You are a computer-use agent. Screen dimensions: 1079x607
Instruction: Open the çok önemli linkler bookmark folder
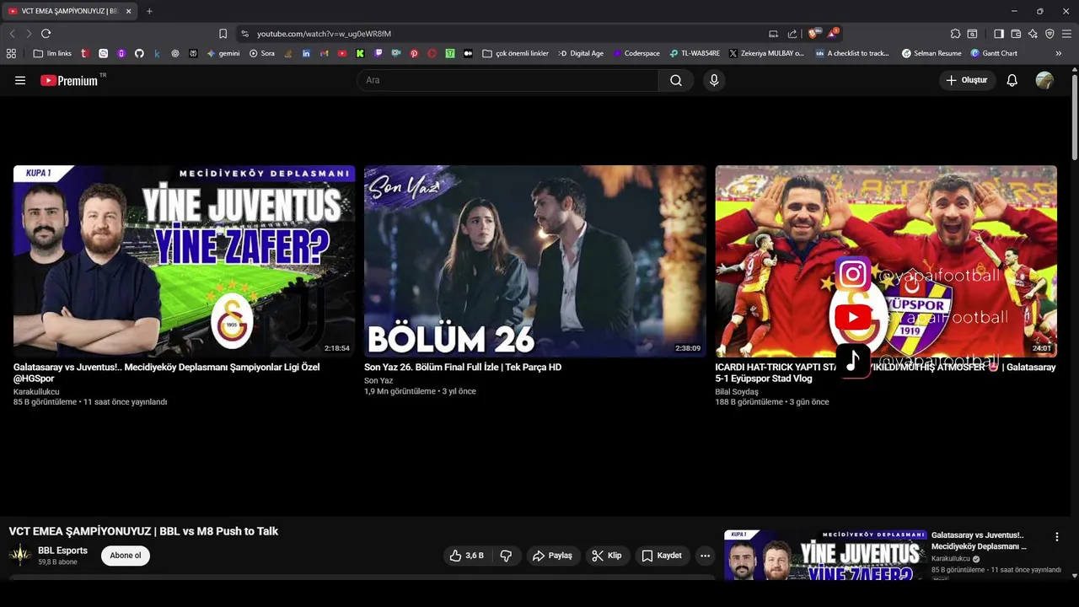point(516,53)
